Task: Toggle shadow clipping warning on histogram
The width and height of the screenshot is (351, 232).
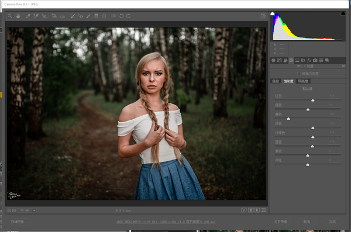Action: [x=273, y=13]
